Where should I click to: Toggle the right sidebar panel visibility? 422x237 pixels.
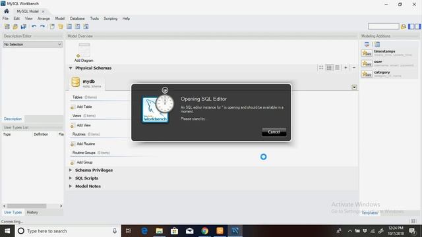pos(417,26)
